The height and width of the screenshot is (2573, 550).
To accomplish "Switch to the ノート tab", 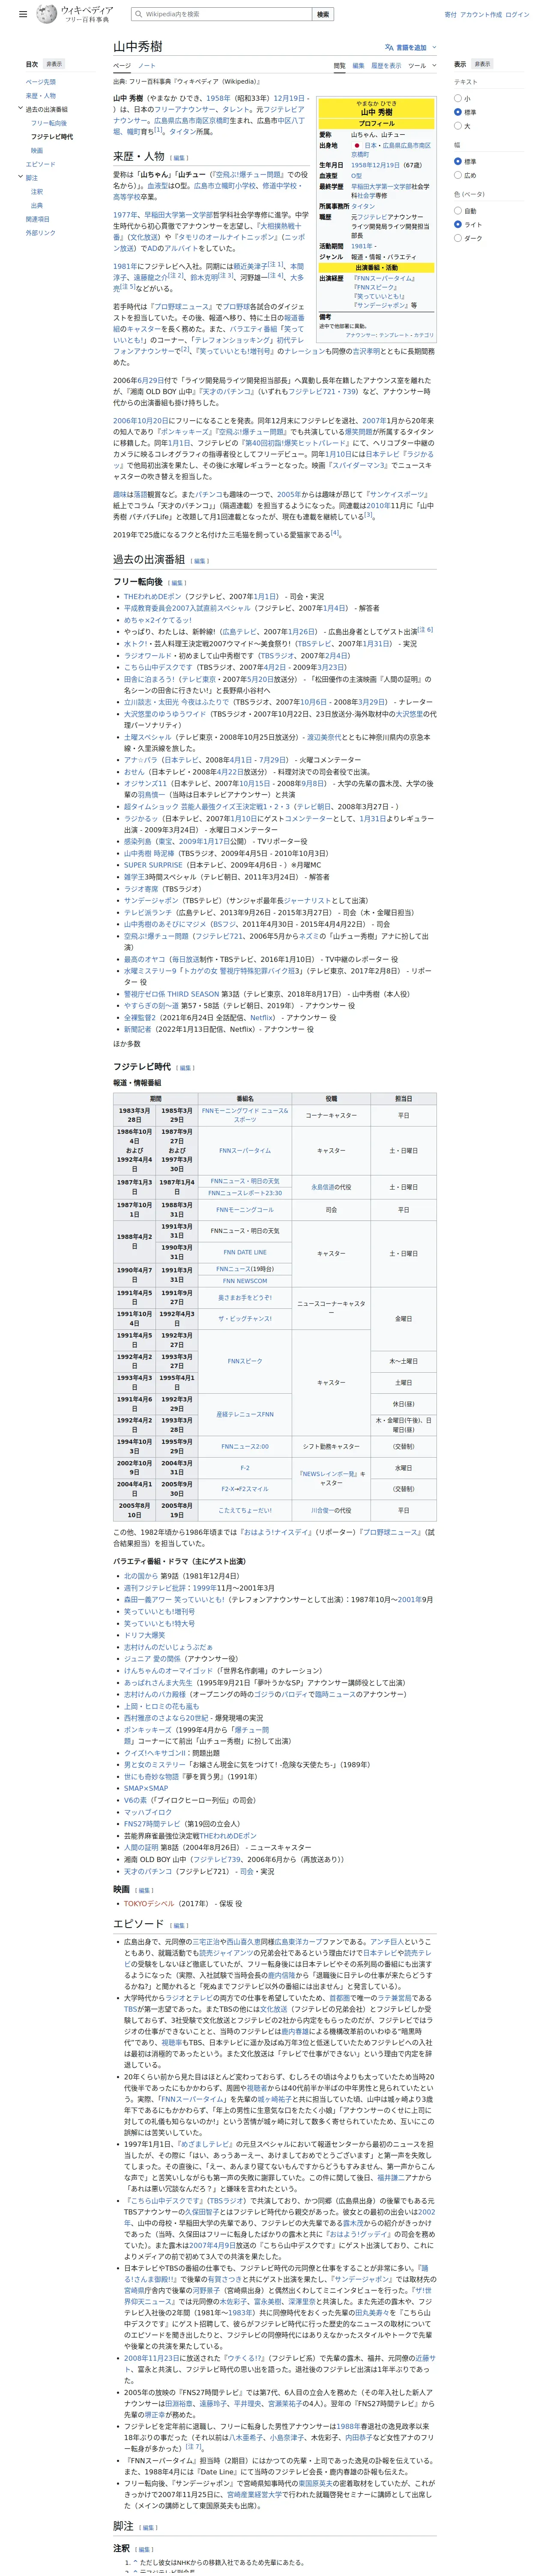I will pyautogui.click(x=147, y=66).
